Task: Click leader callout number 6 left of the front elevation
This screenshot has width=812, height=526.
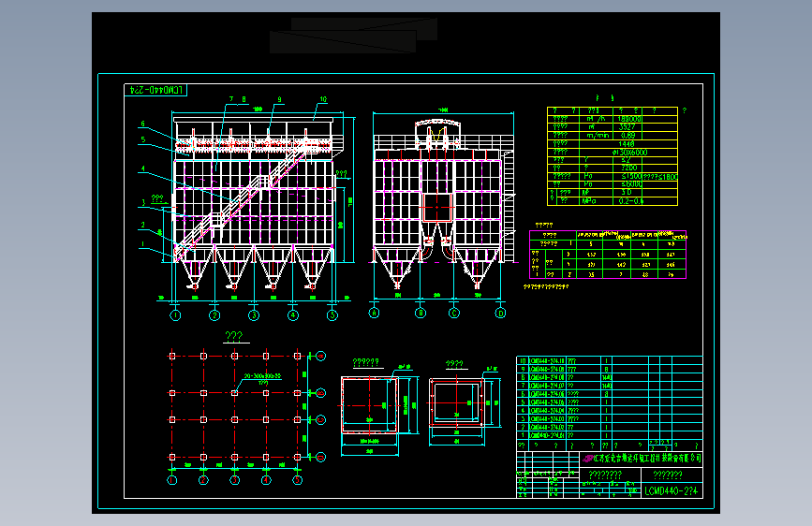Action: pos(143,124)
